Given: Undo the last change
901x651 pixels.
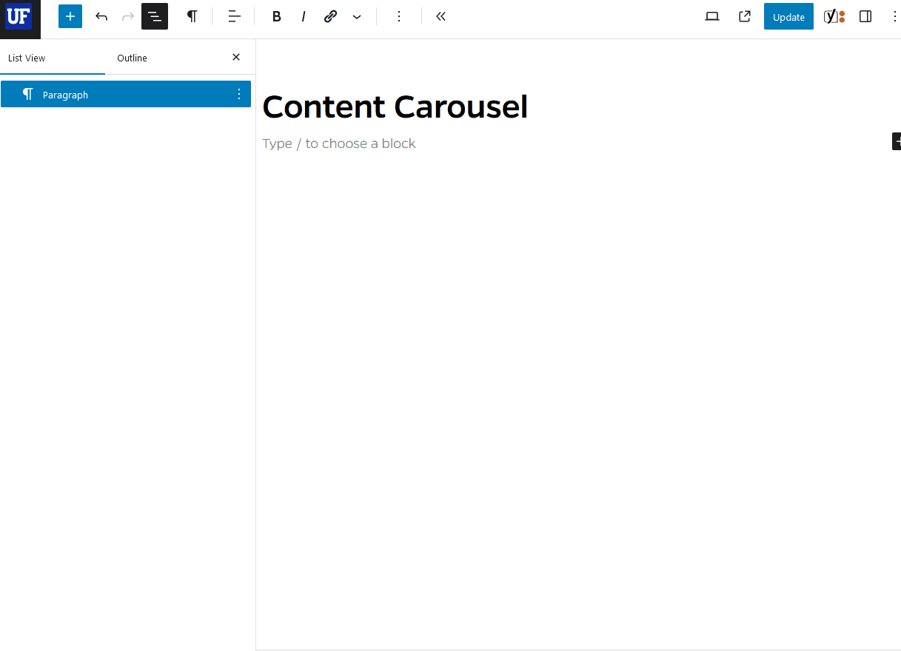Looking at the screenshot, I should (x=101, y=16).
